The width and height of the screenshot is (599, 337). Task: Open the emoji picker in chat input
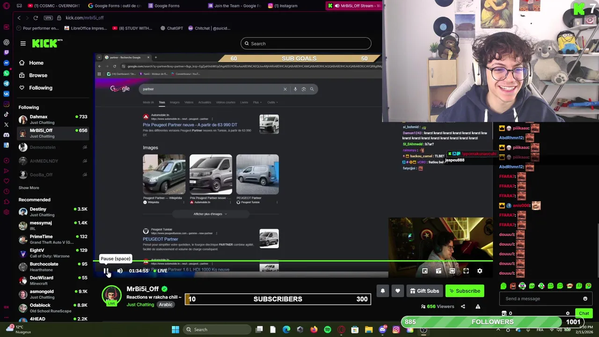pos(585,299)
